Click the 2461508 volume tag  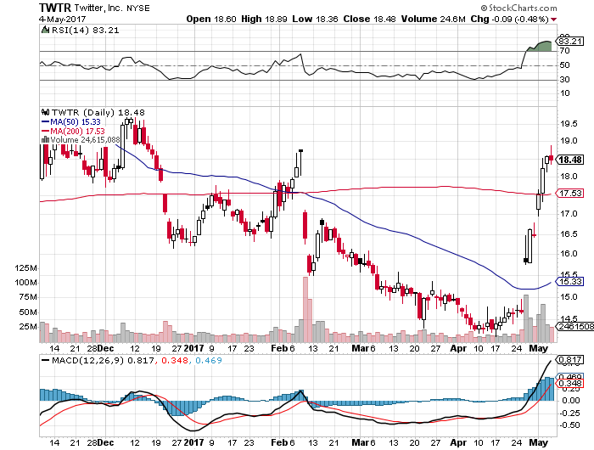[x=575, y=326]
